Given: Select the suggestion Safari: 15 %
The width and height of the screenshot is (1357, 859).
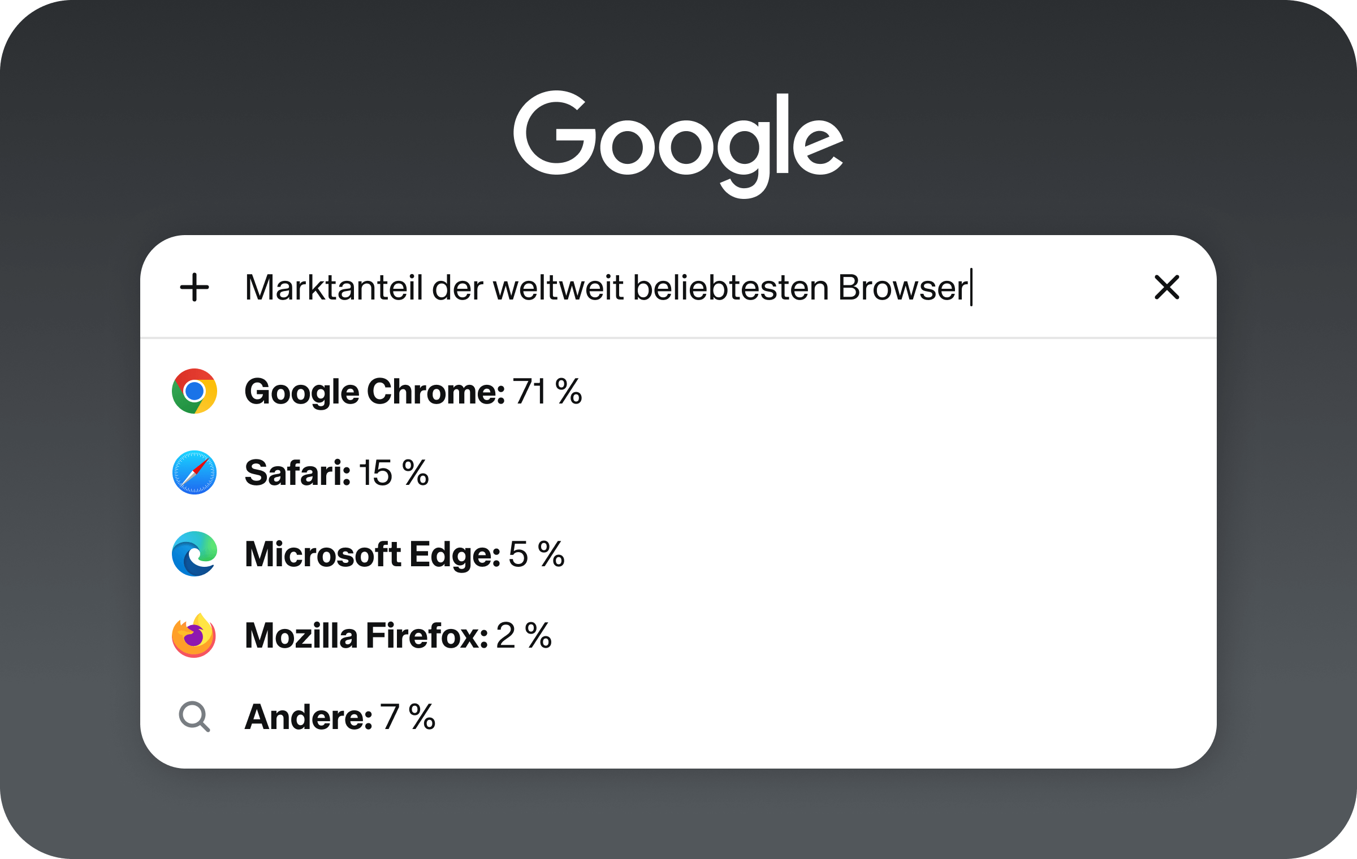Looking at the screenshot, I should [x=336, y=472].
